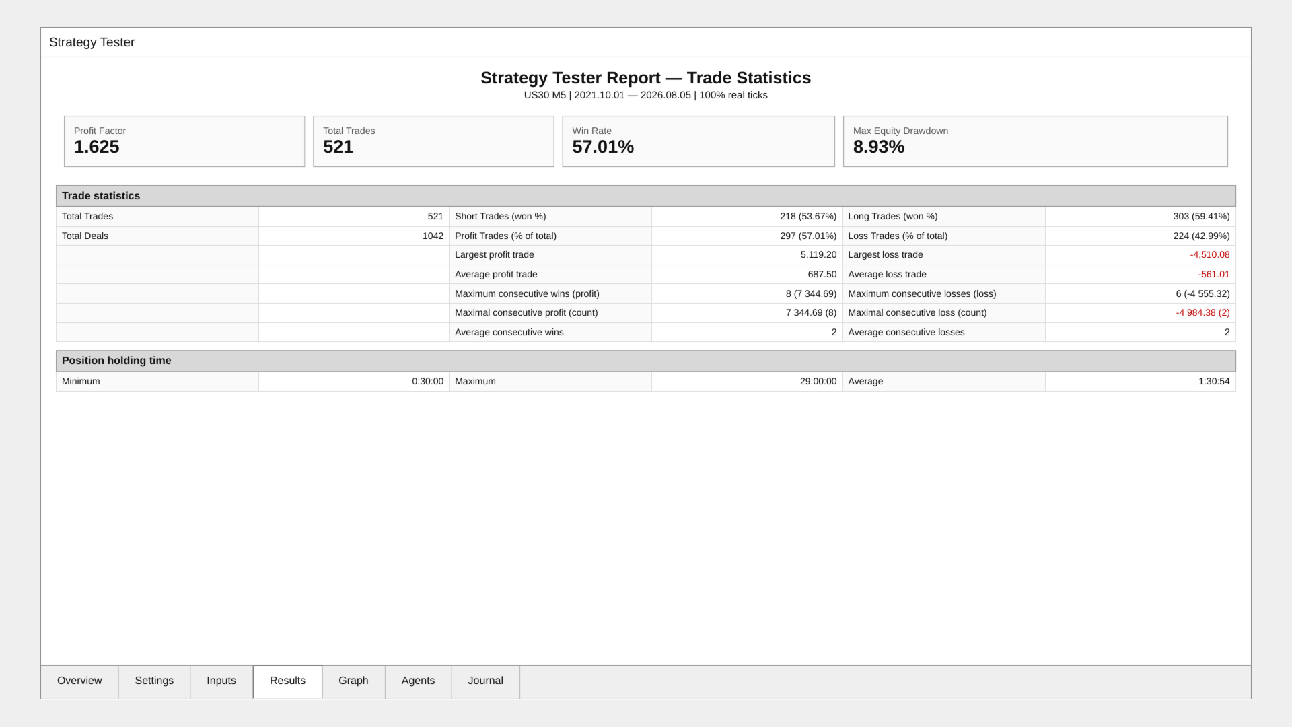
Task: Click the Profit Factor 1.625 card
Action: 184,141
